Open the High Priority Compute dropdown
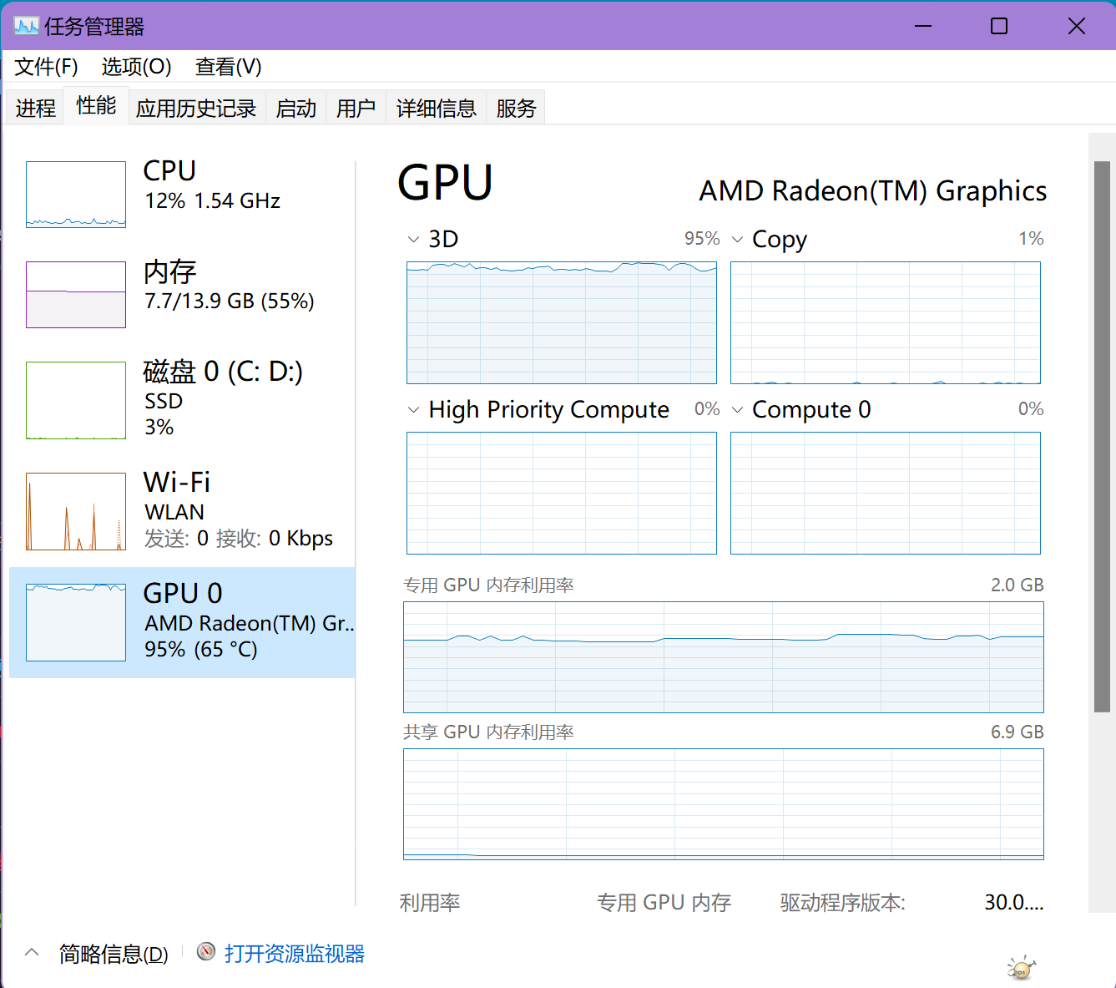 tap(413, 410)
